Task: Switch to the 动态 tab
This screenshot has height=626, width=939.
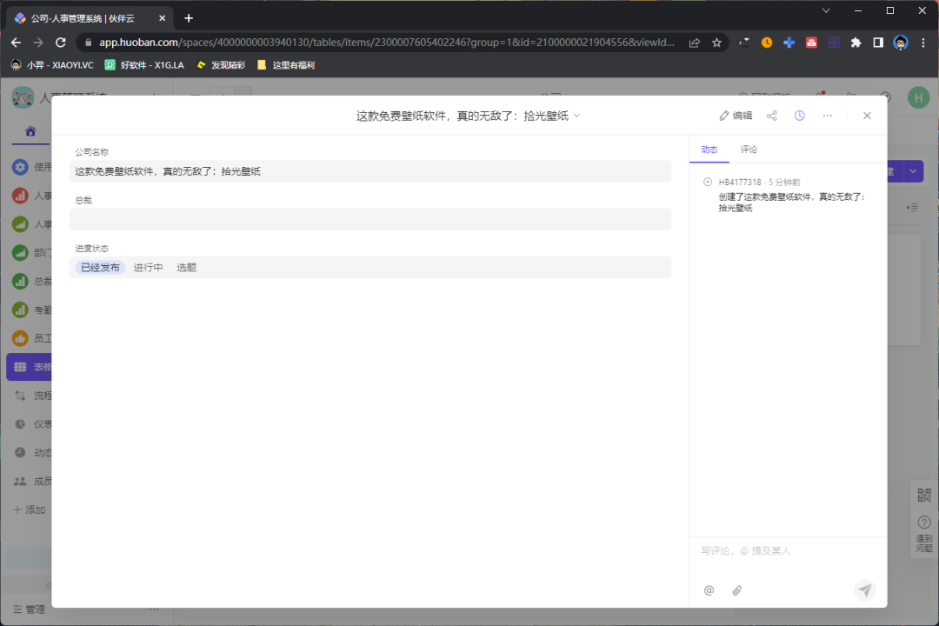Action: (x=709, y=149)
